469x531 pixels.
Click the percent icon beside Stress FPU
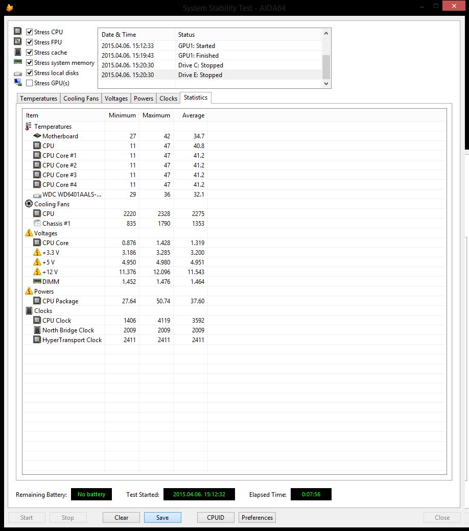[x=17, y=41]
